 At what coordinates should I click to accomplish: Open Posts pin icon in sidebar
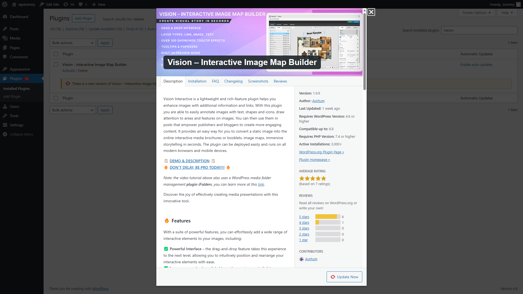click(5, 29)
